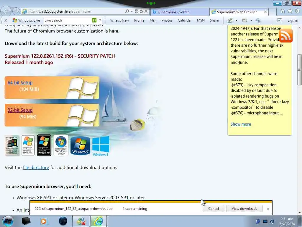Open Windows Live Messenger taskbar icon
The height and width of the screenshot is (227, 302).
point(81,221)
